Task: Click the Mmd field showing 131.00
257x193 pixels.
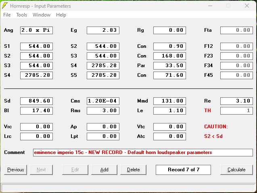Action: pos(169,101)
